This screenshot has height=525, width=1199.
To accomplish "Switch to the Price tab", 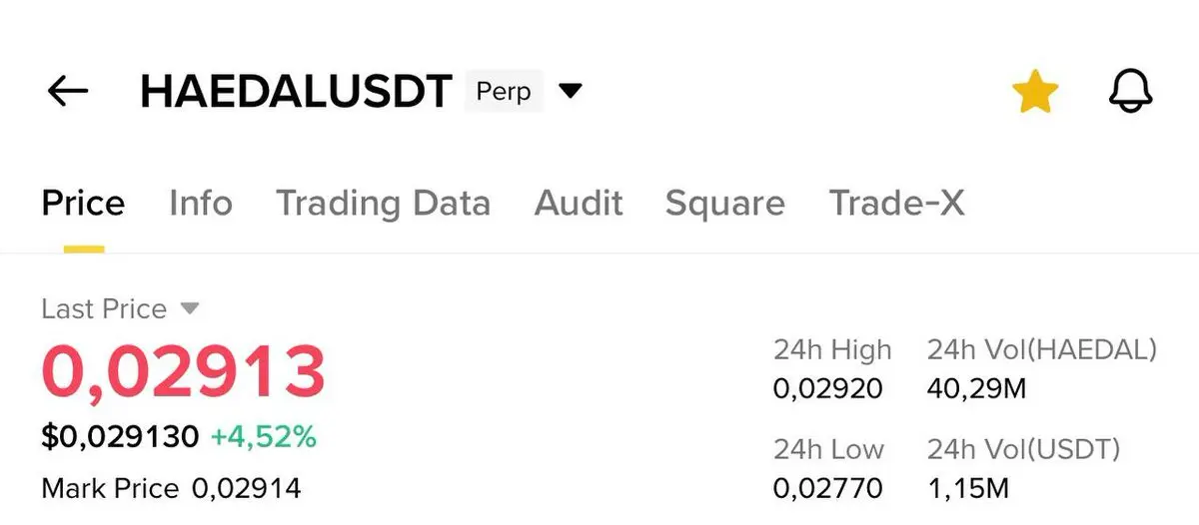I will click(x=83, y=204).
